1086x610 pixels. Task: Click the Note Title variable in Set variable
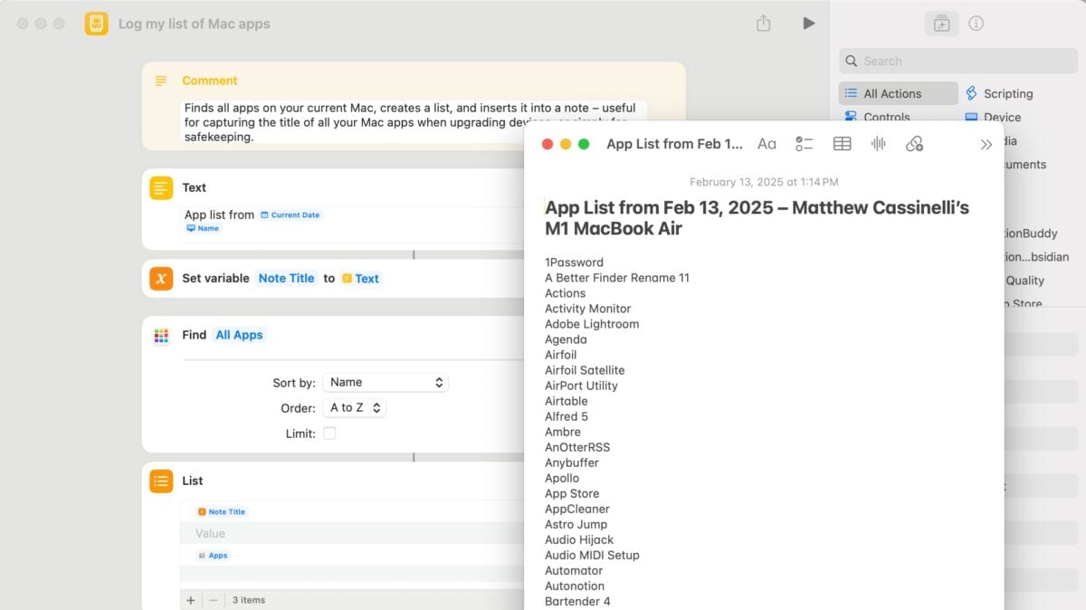[286, 278]
